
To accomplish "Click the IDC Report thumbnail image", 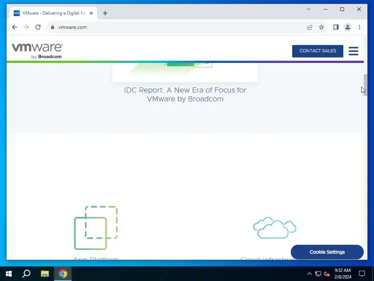I will pyautogui.click(x=185, y=72).
